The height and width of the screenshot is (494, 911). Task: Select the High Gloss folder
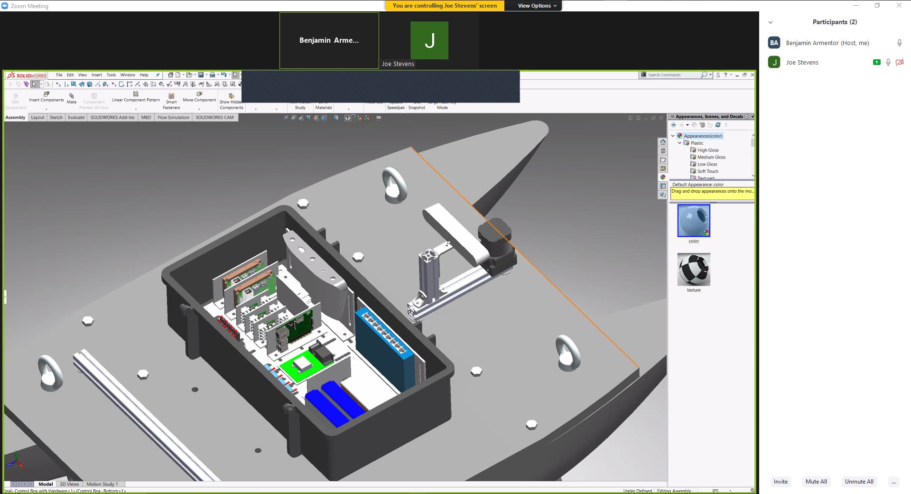coord(705,150)
